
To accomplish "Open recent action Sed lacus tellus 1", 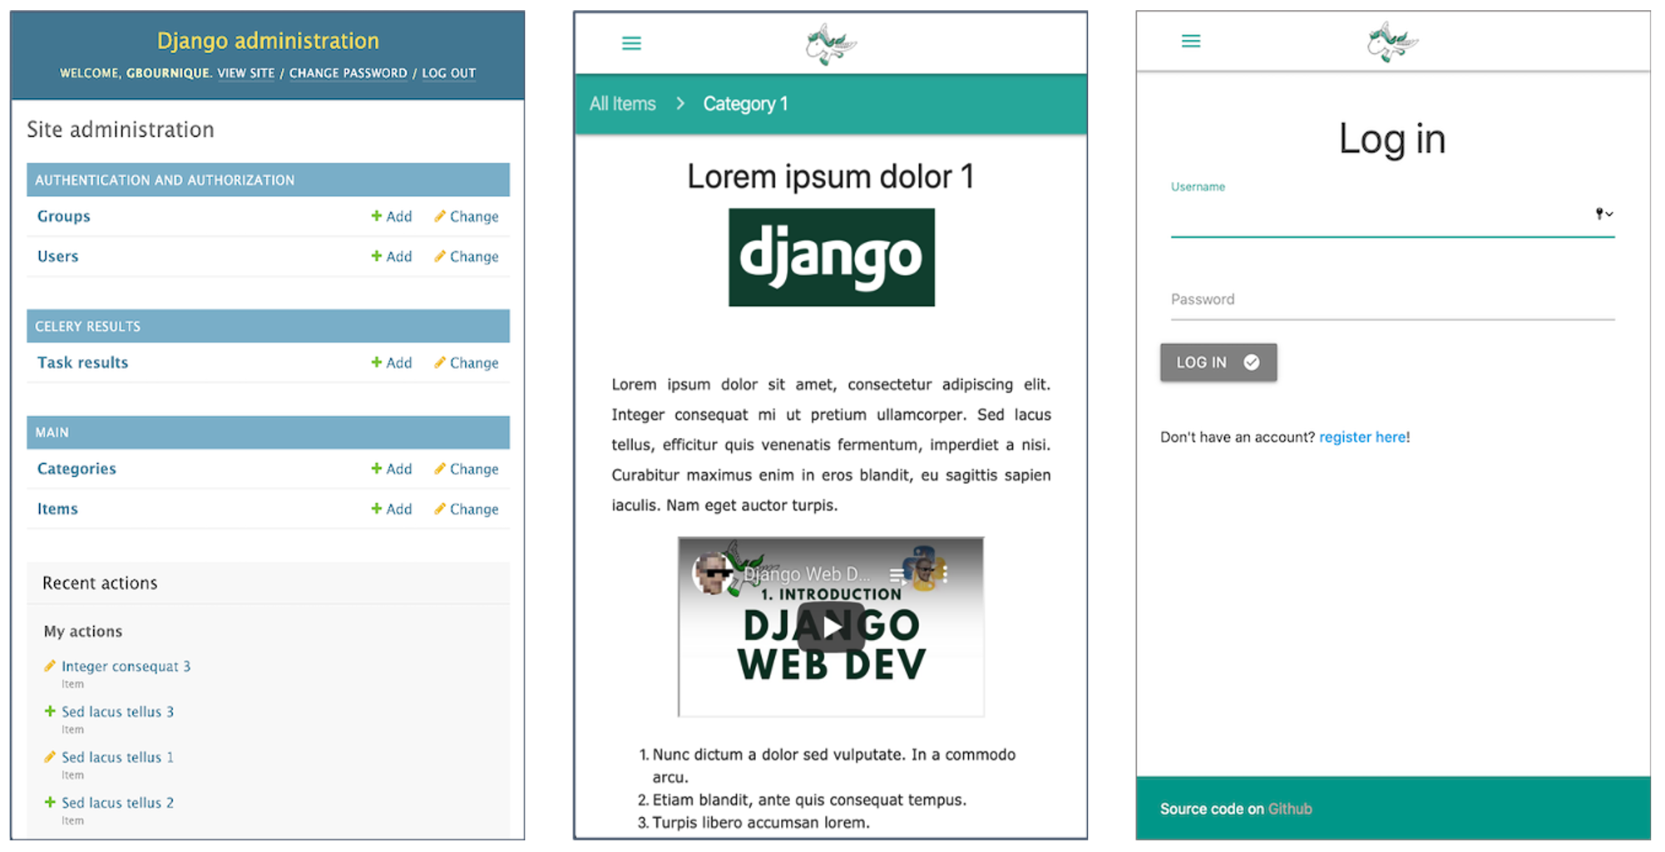I will click(x=117, y=757).
